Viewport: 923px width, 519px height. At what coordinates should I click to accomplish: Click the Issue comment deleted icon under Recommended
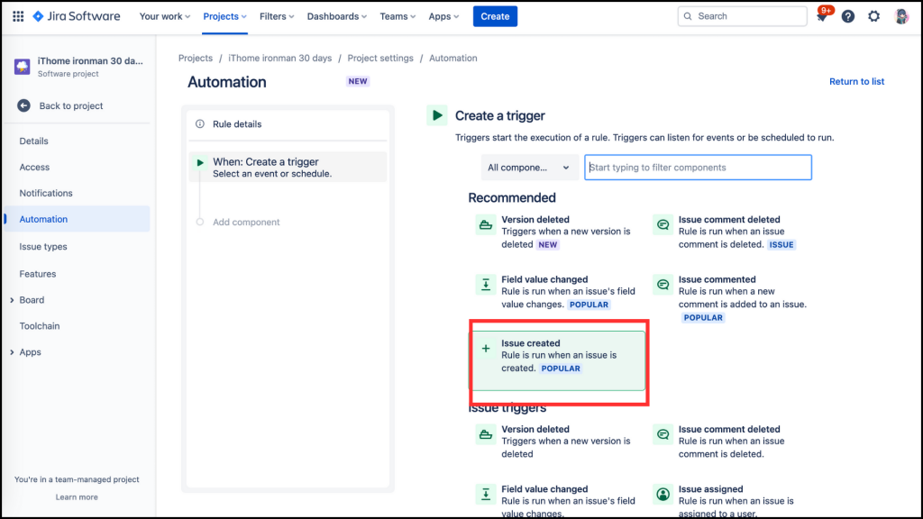(663, 224)
